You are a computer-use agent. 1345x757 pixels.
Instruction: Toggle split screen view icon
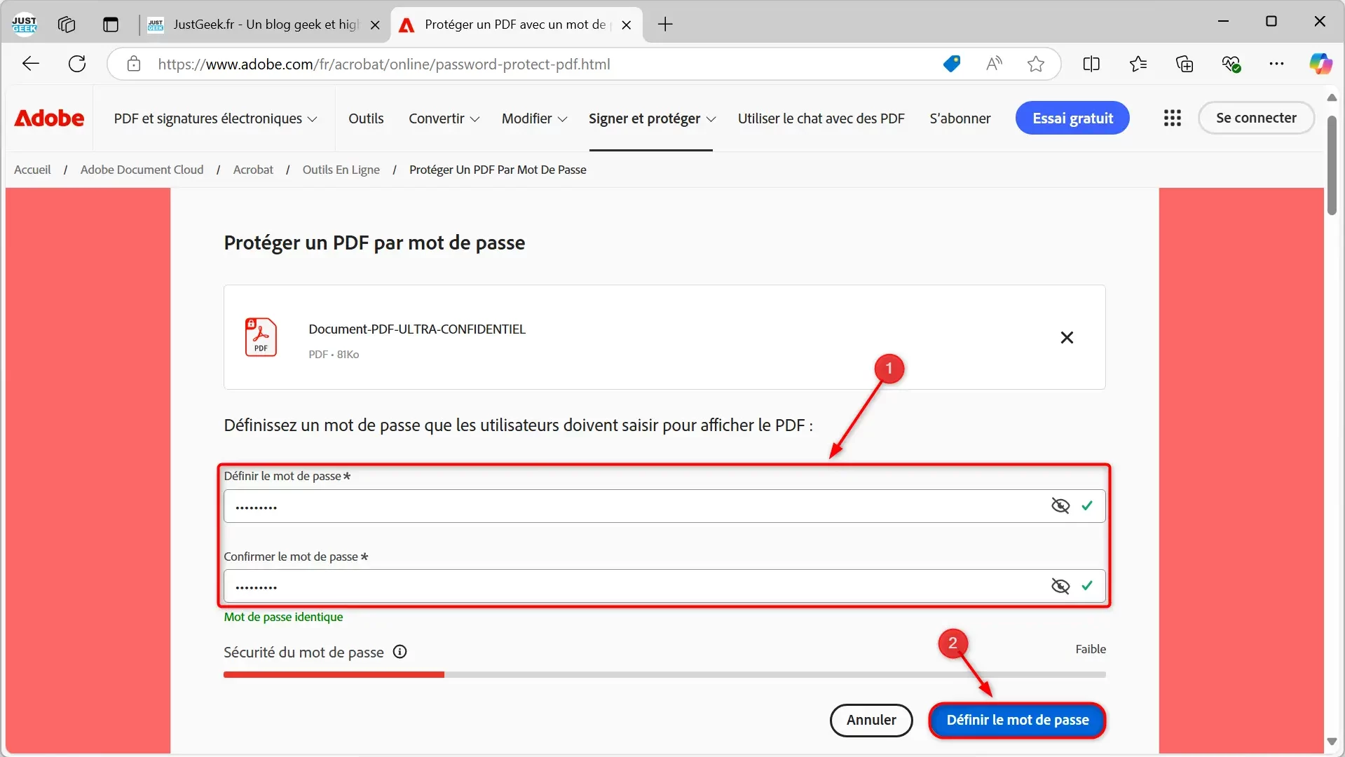pos(1091,64)
